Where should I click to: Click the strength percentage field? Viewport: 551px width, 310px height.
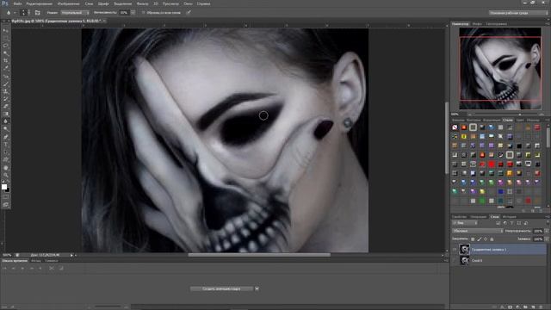[124, 13]
